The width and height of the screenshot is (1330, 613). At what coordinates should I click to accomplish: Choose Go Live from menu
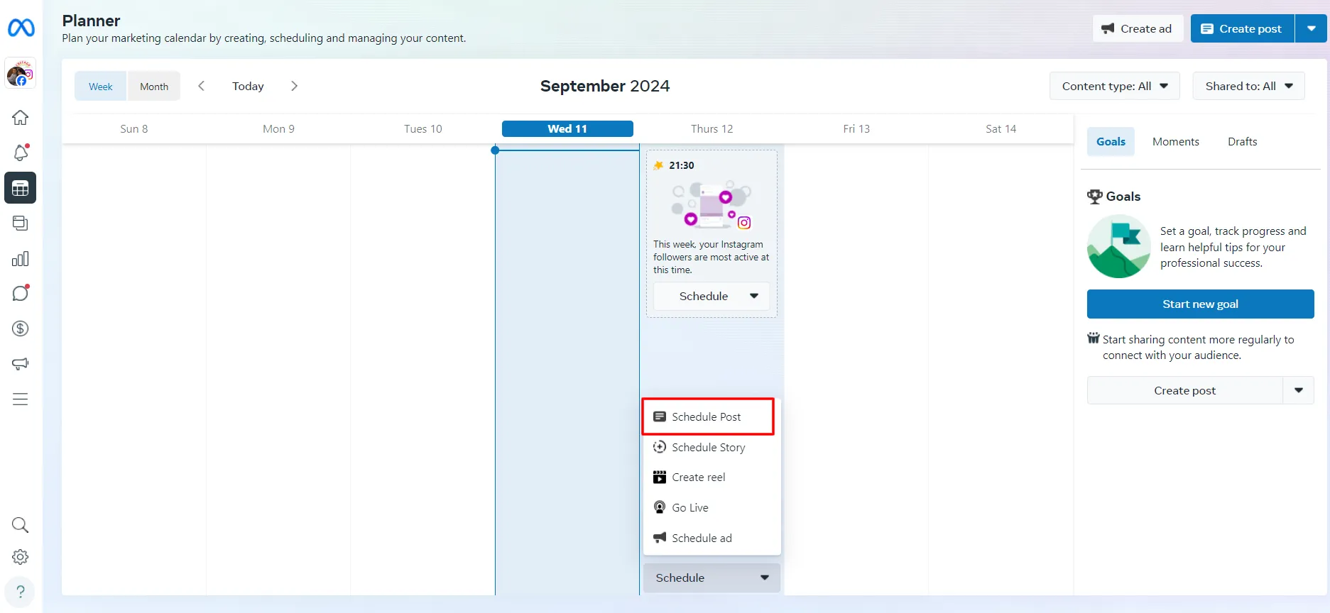coord(712,507)
